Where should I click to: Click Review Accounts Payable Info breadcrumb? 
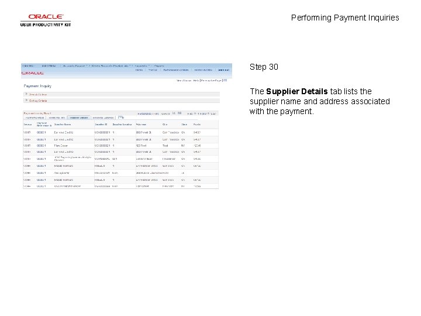111,66
